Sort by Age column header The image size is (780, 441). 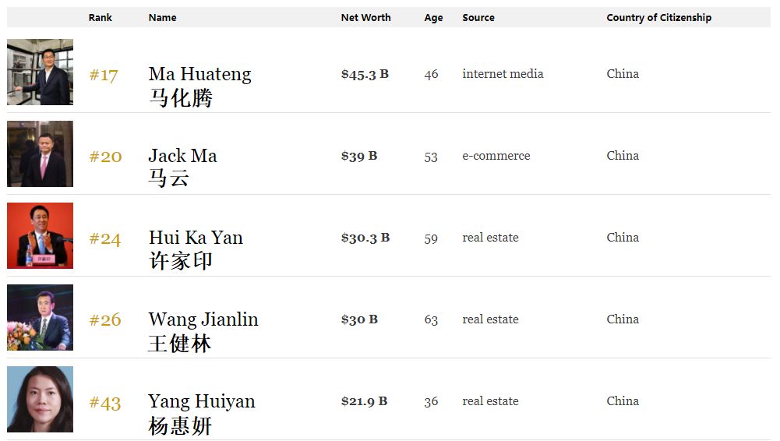coord(433,17)
